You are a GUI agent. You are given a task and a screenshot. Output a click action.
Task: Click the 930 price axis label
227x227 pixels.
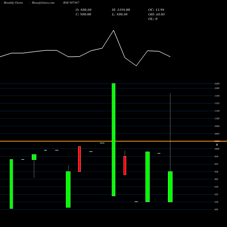217,172
